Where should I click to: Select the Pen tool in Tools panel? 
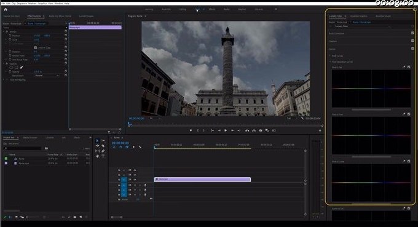[x=103, y=151]
